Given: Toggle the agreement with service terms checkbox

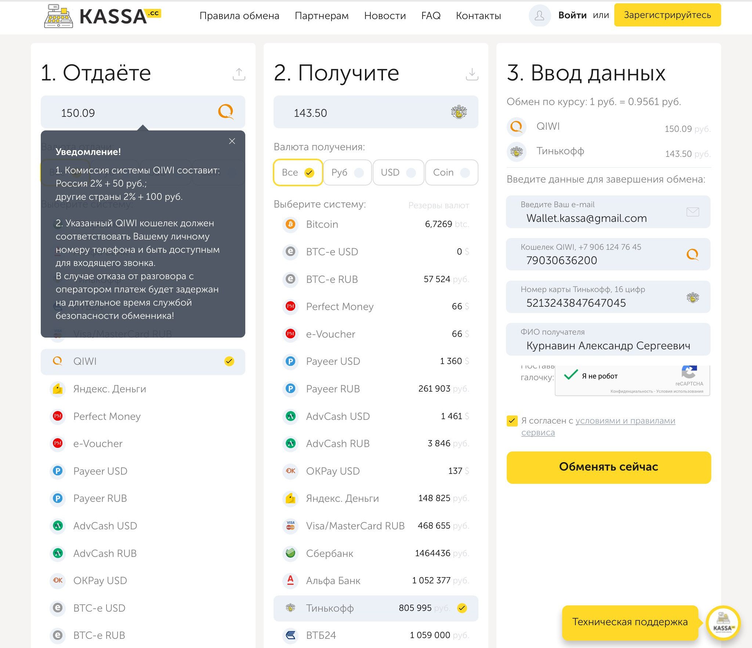Looking at the screenshot, I should tap(512, 421).
